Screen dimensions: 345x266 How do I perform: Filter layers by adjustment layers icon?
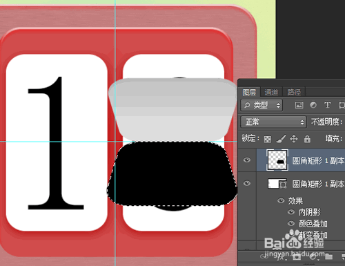coord(313,105)
